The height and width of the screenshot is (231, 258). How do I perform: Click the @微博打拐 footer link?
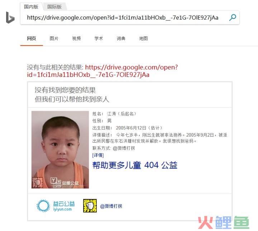111,206
